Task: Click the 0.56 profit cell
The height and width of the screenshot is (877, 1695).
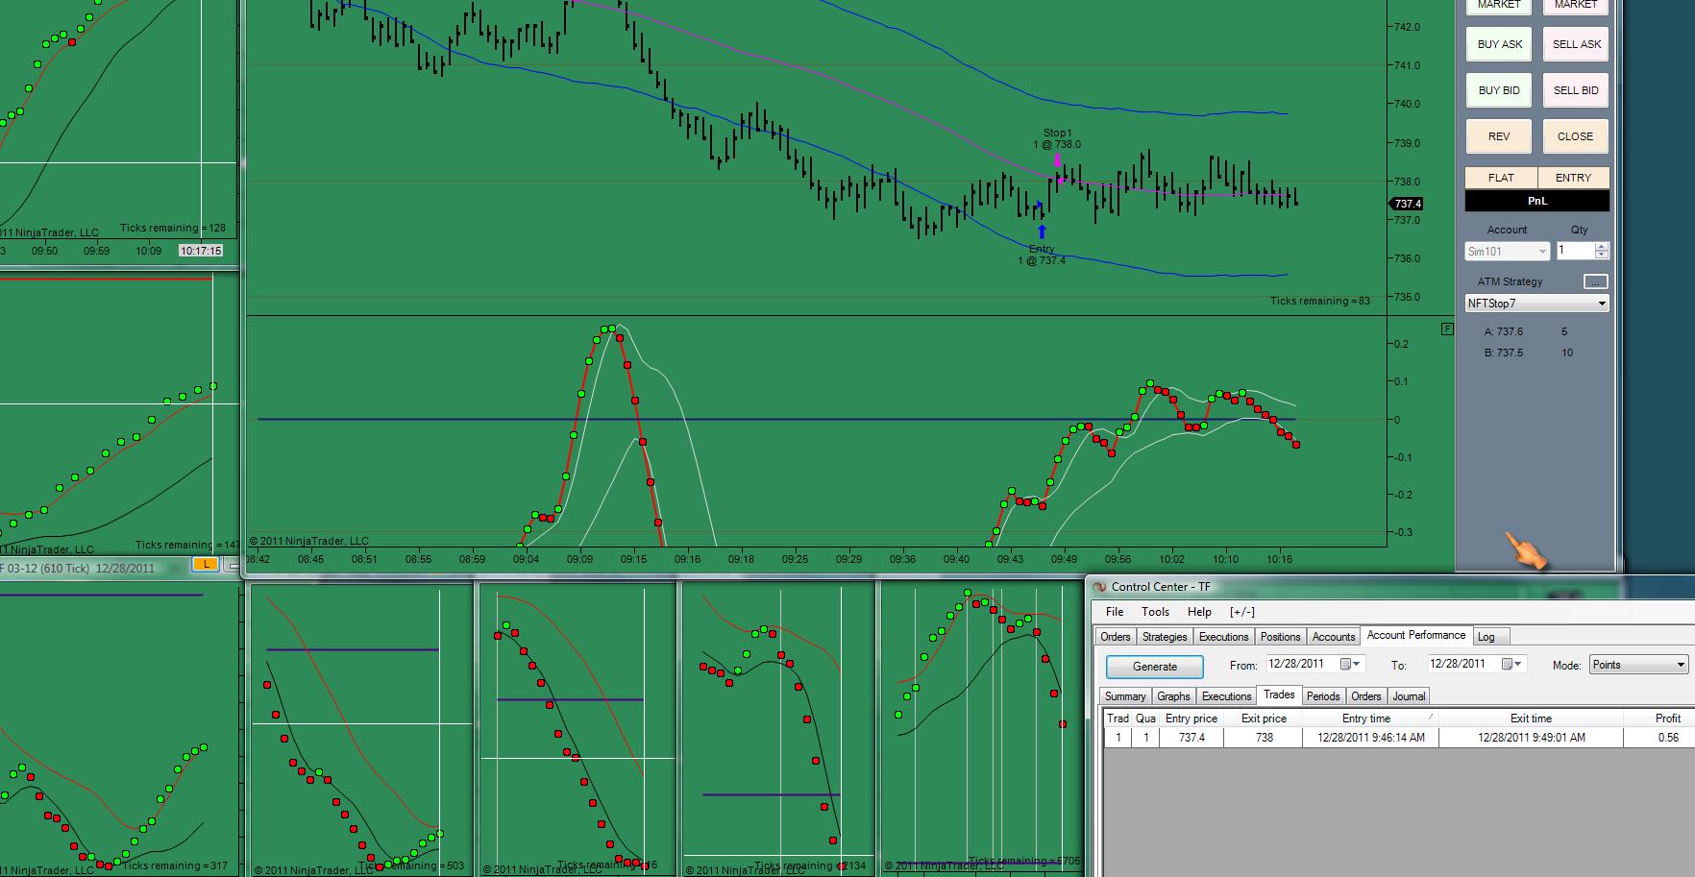Action: click(x=1658, y=738)
